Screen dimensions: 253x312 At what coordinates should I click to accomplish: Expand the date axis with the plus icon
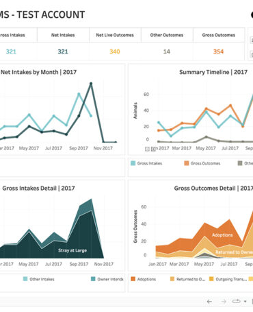pos(153,149)
